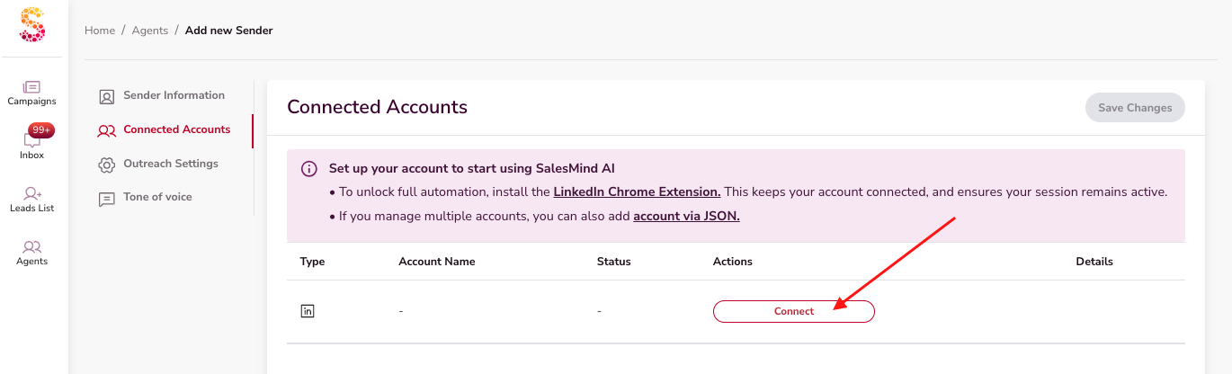Click the Tone of voice chat icon
Image resolution: width=1232 pixels, height=374 pixels.
[106, 199]
